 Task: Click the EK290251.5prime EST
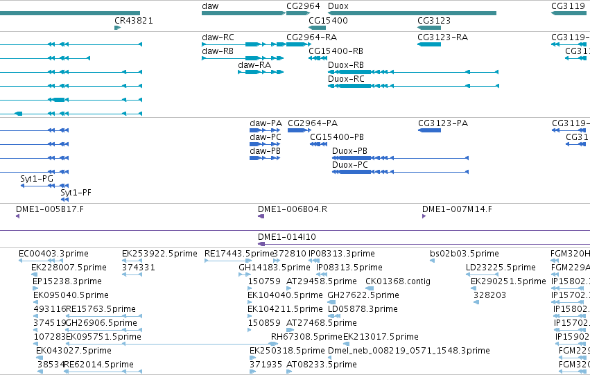[474, 288]
